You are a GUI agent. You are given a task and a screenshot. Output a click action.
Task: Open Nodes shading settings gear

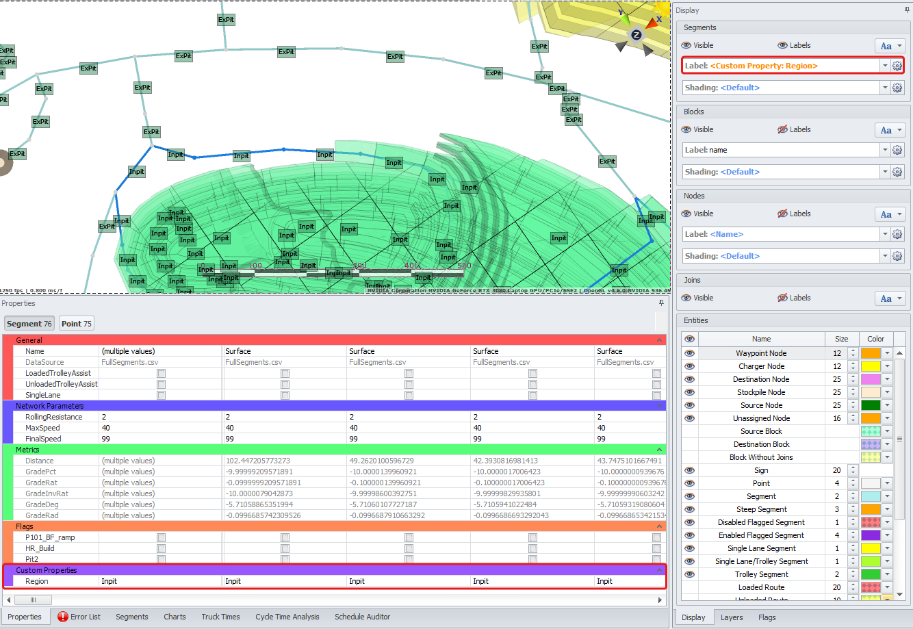click(897, 256)
